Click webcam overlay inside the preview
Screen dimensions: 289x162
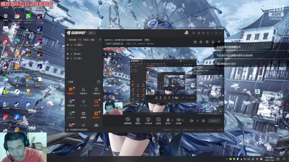(113, 109)
